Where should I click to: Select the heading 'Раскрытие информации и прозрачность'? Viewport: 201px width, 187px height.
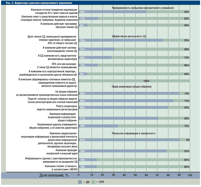click(133, 133)
